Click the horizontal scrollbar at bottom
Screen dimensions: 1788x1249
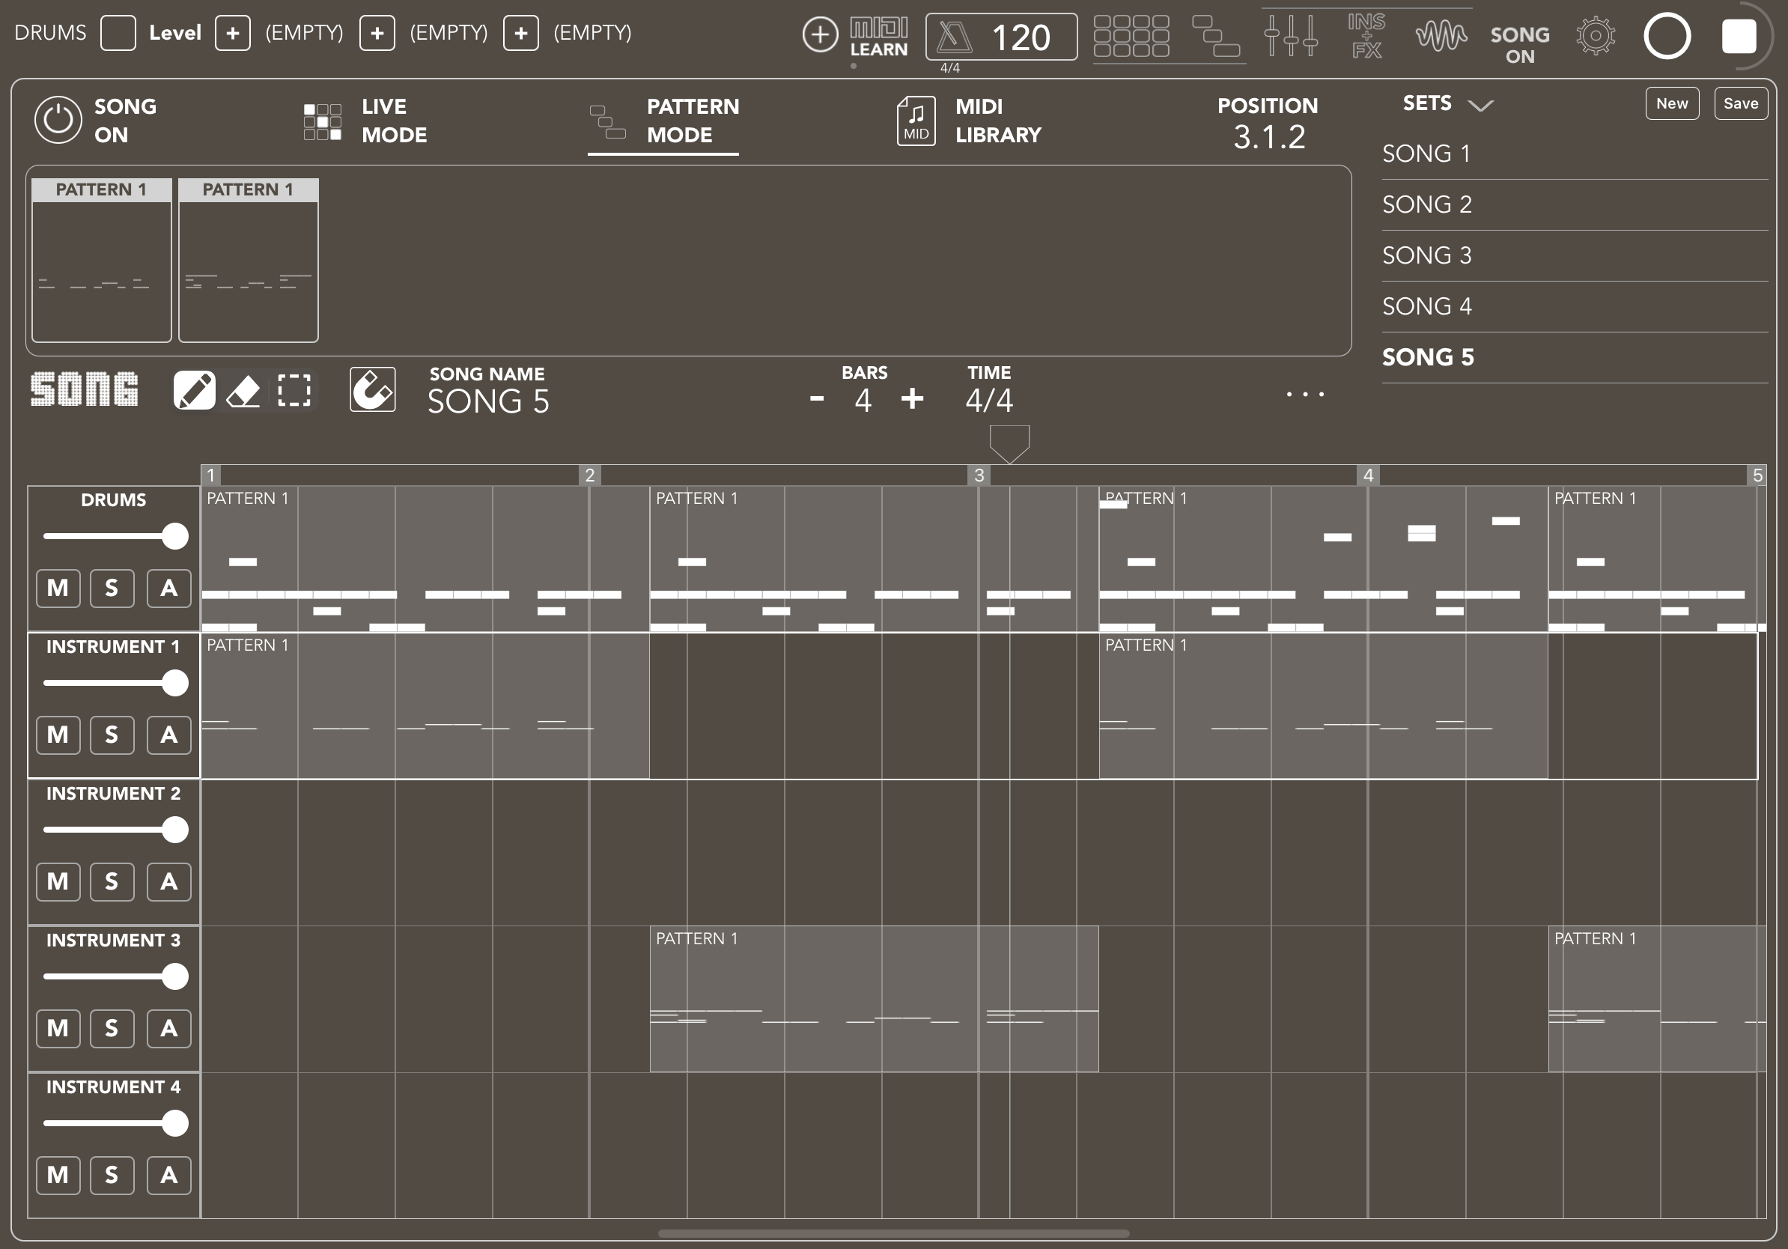[x=893, y=1233]
